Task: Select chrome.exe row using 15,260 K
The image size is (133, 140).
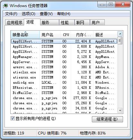Action: (x=64, y=103)
